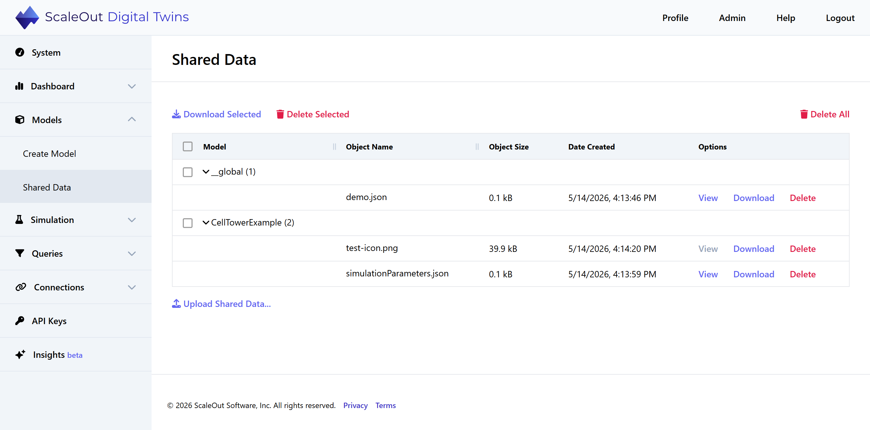This screenshot has height=430, width=870.
Task: Collapse the __global (1) group chevron
Action: pyautogui.click(x=206, y=172)
